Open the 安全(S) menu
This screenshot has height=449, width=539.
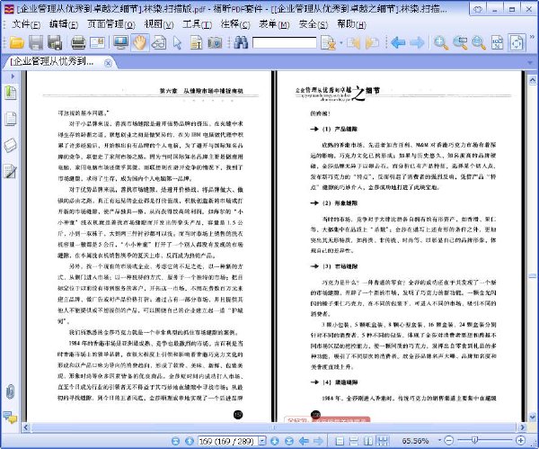pos(314,24)
